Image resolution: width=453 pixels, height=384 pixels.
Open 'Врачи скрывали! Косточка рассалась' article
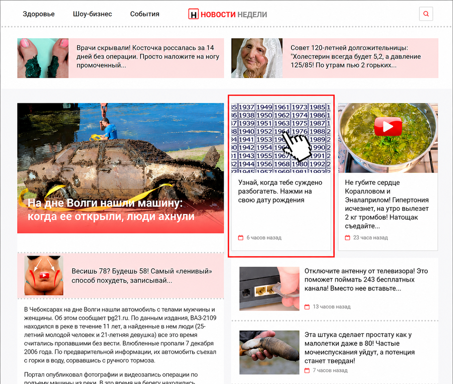pyautogui.click(x=148, y=57)
